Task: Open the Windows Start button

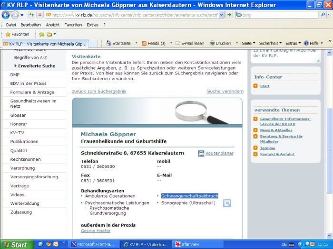Action: pos(17,244)
